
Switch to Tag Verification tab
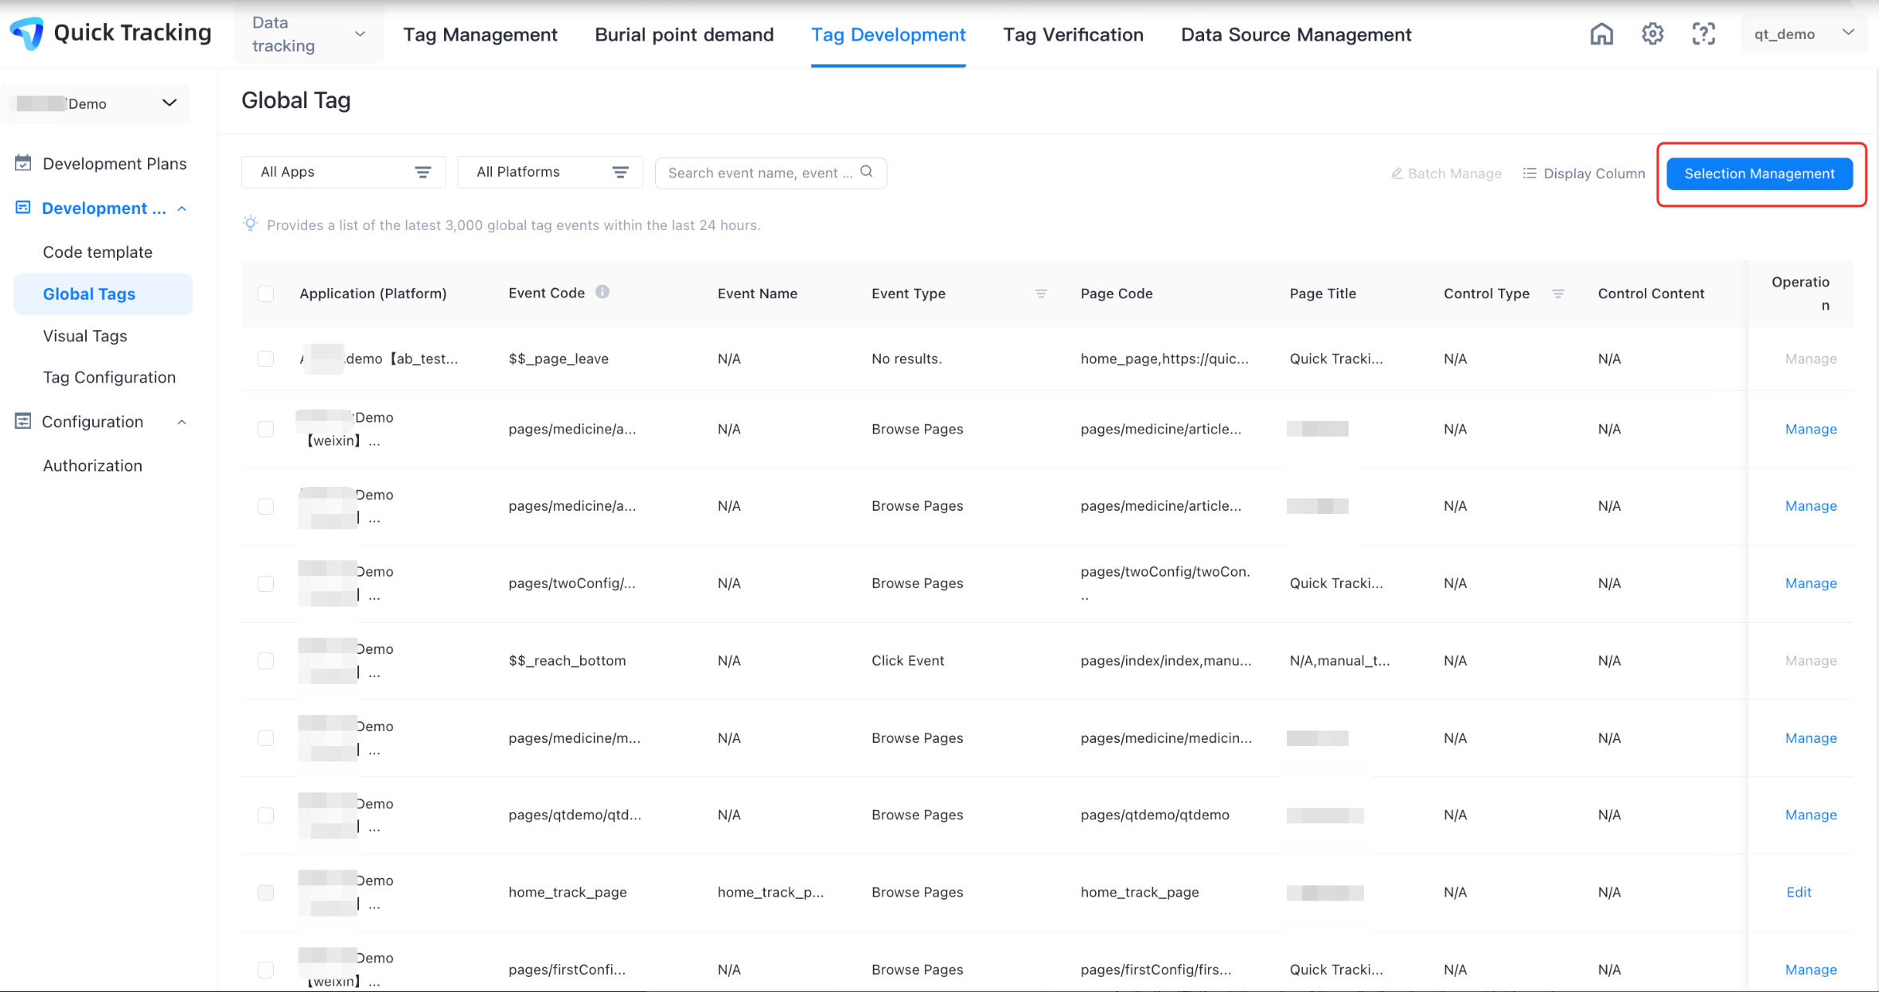click(x=1073, y=35)
